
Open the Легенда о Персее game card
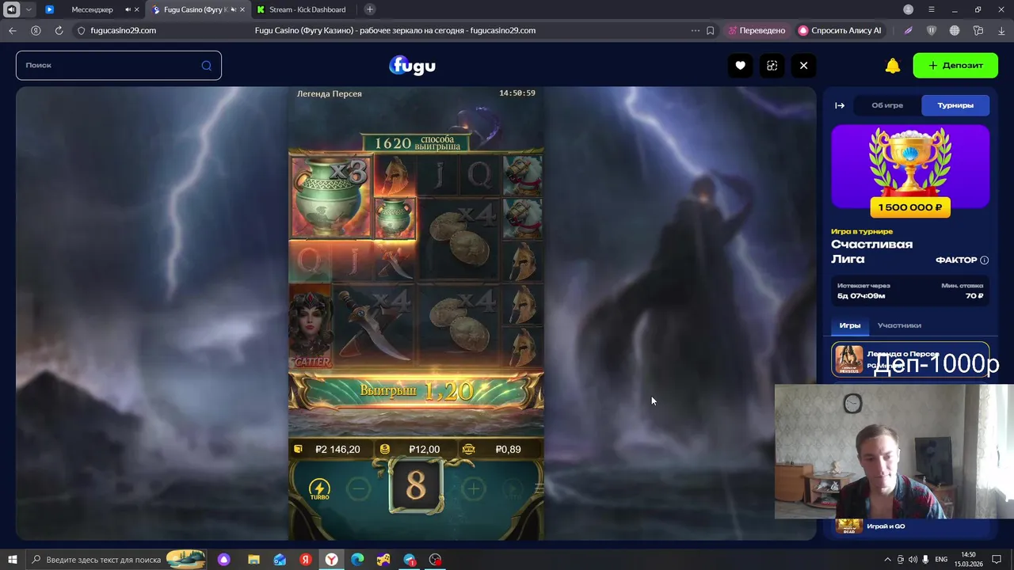(x=910, y=359)
